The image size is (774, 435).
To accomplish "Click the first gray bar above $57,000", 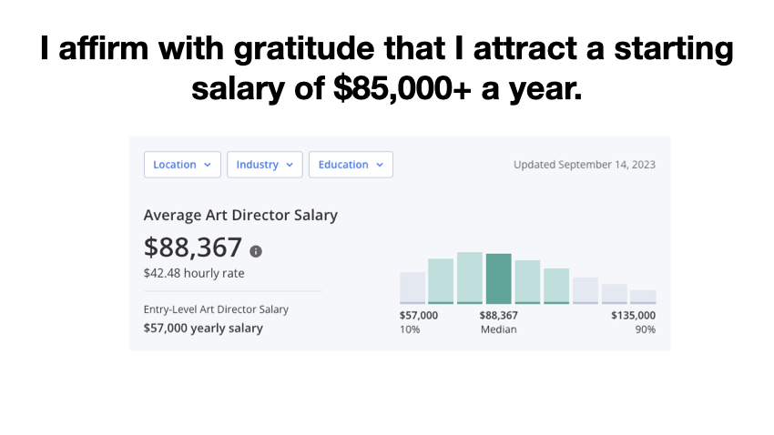I will [412, 288].
